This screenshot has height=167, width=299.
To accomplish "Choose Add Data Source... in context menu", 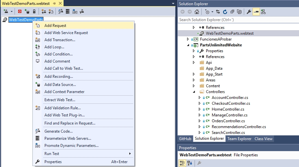I will pyautogui.click(x=84, y=85).
